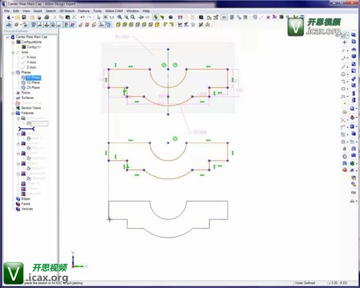The height and width of the screenshot is (288, 360).
Task: Open the Sketch menu
Action: pyautogui.click(x=51, y=11)
